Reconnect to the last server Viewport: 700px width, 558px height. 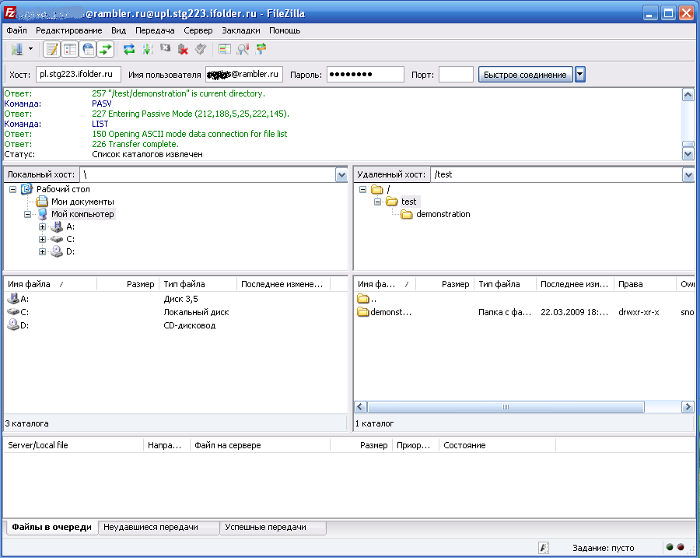(x=201, y=49)
